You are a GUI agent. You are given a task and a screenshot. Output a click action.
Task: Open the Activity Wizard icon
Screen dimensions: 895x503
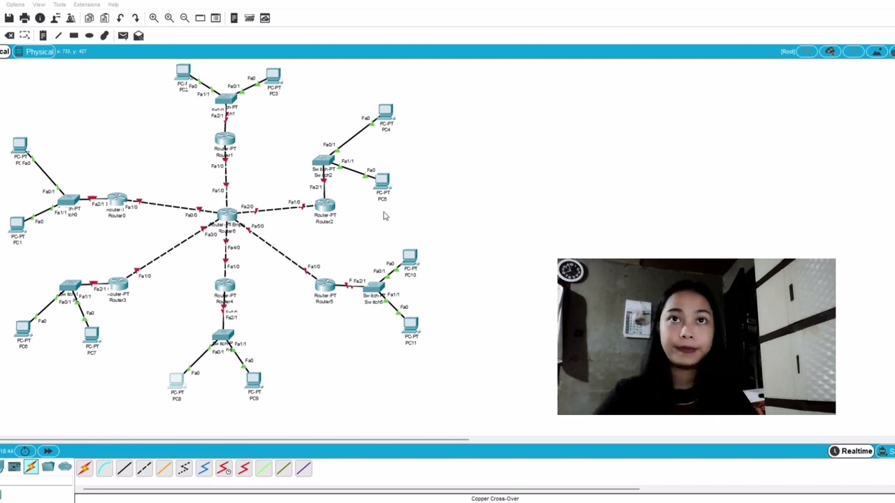71,18
